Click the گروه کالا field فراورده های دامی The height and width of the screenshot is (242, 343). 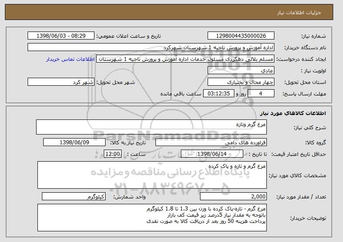pyautogui.click(x=211, y=143)
